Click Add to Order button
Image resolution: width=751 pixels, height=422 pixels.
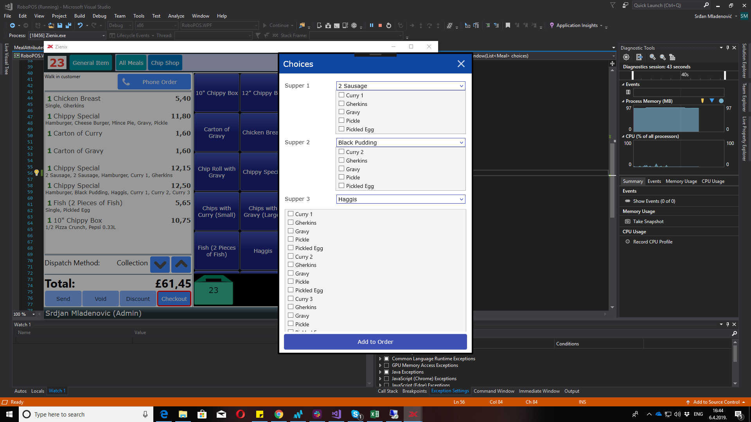375,342
